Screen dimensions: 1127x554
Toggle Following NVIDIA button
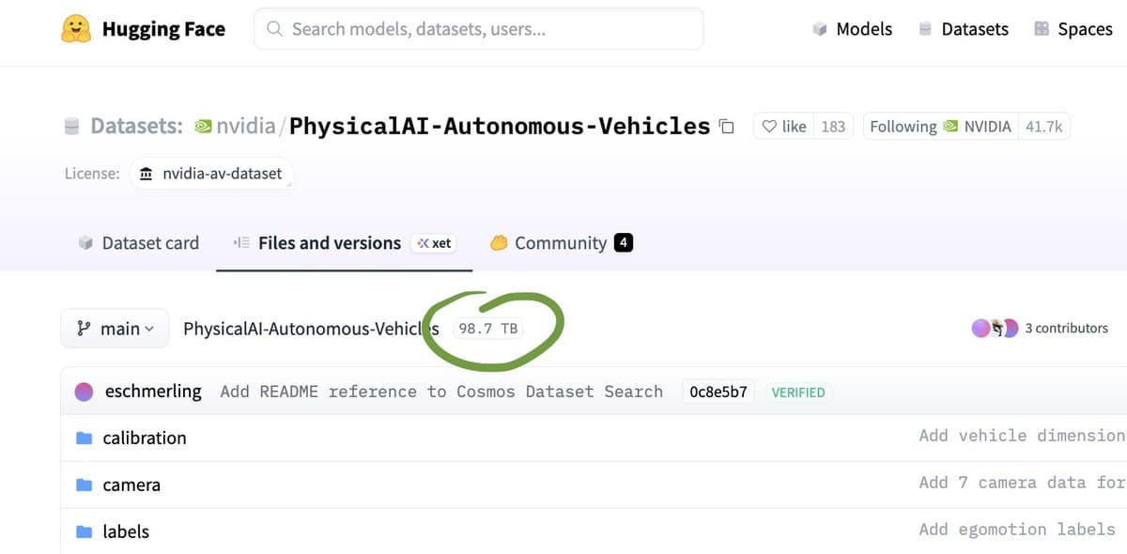coord(939,127)
